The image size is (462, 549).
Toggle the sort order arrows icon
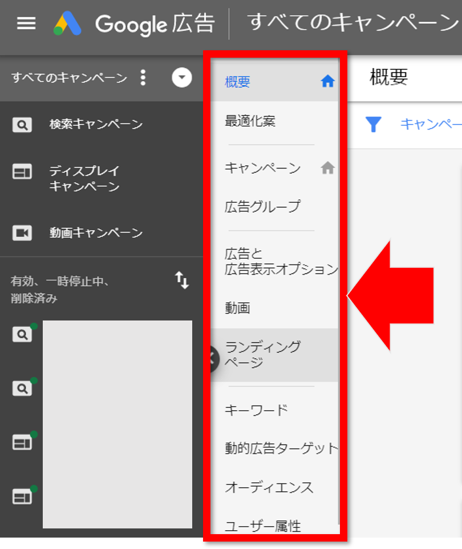[x=182, y=280]
